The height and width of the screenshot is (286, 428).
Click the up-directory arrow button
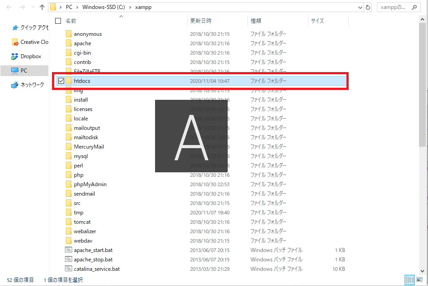click(x=42, y=7)
